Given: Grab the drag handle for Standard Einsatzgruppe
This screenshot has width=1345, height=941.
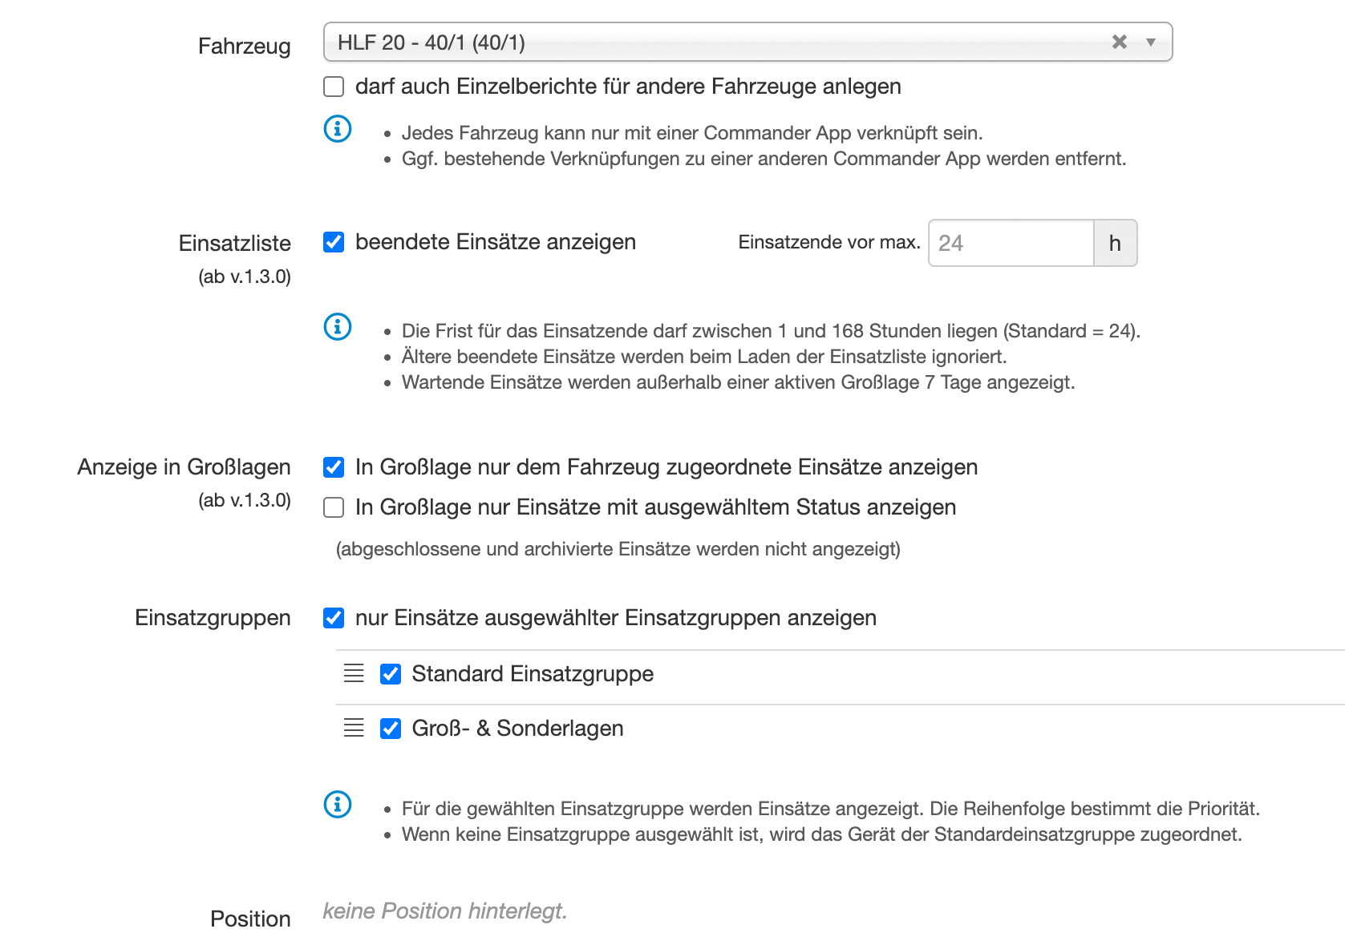Looking at the screenshot, I should 354,673.
